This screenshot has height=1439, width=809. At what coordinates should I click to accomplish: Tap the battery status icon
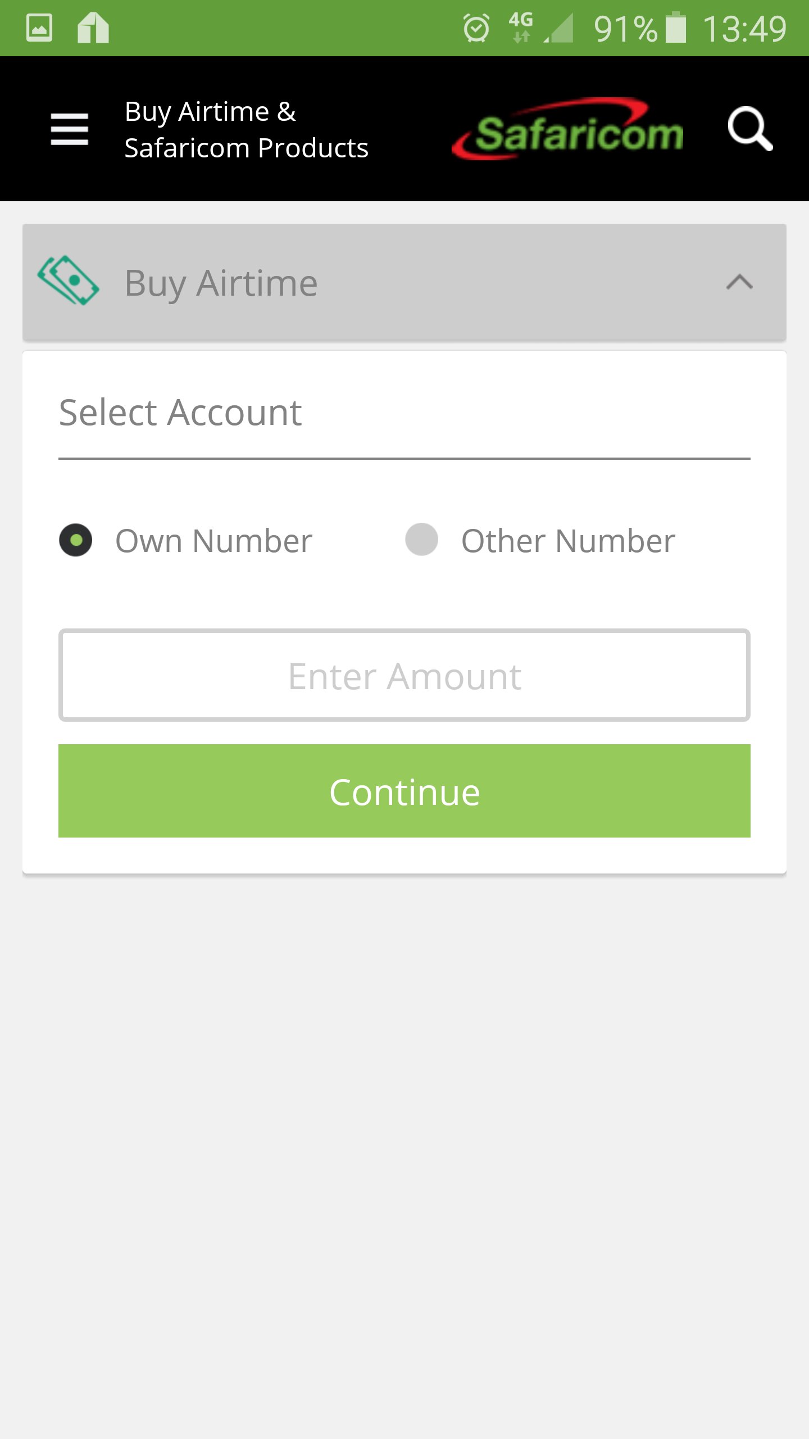point(676,28)
